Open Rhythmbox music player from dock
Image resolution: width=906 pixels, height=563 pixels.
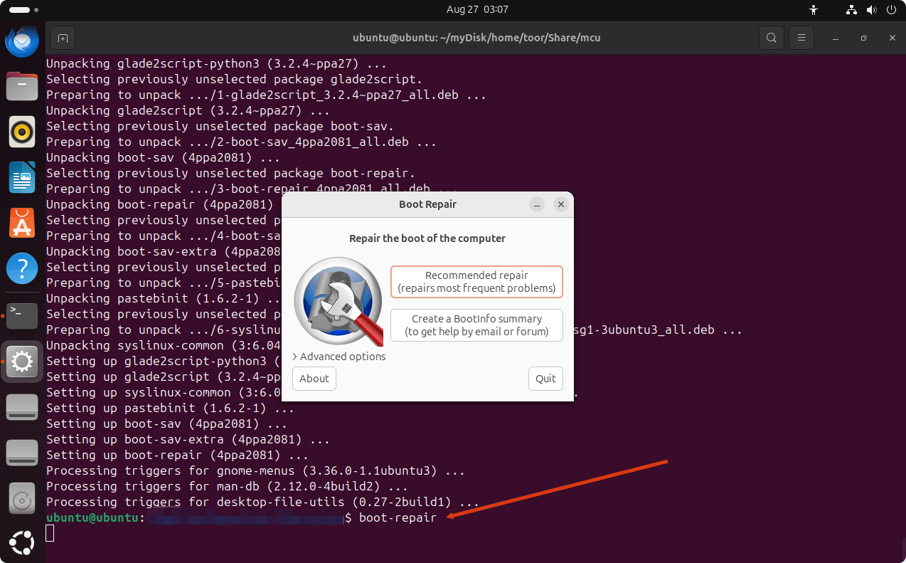(22, 132)
